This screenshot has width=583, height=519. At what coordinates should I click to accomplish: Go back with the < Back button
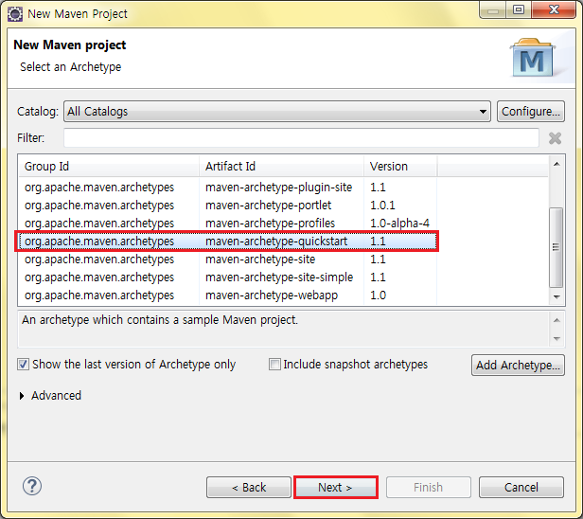[249, 487]
